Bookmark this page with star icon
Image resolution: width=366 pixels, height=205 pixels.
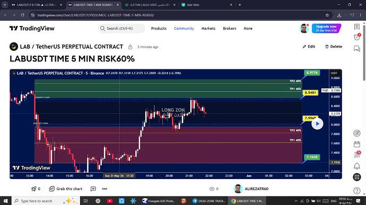pos(327,15)
